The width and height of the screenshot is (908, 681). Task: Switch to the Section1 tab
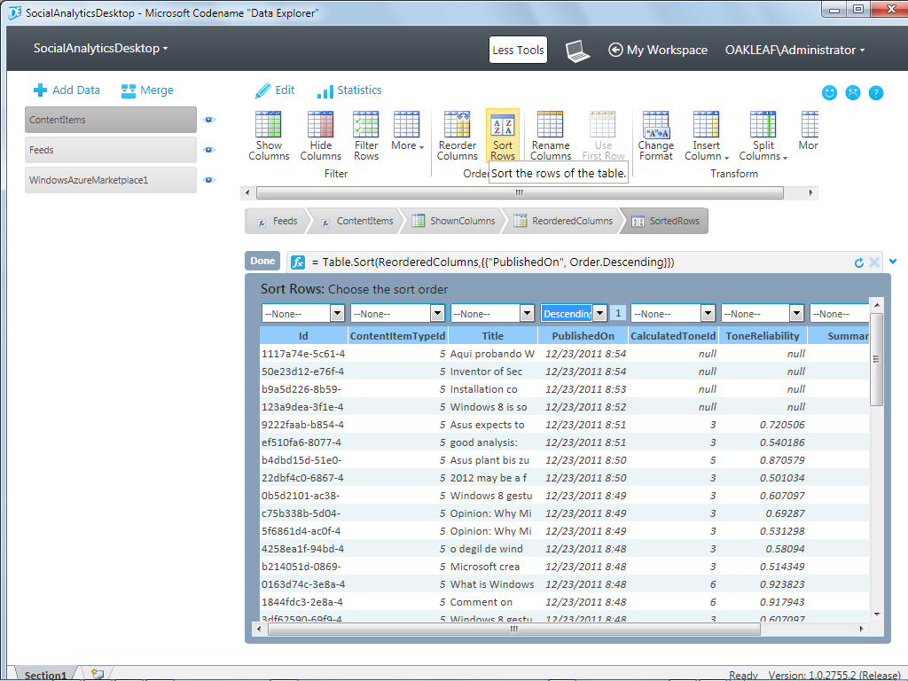point(45,675)
